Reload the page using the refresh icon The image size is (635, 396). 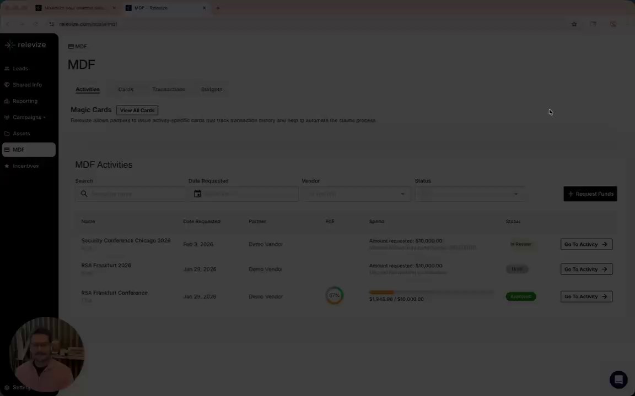click(x=36, y=24)
